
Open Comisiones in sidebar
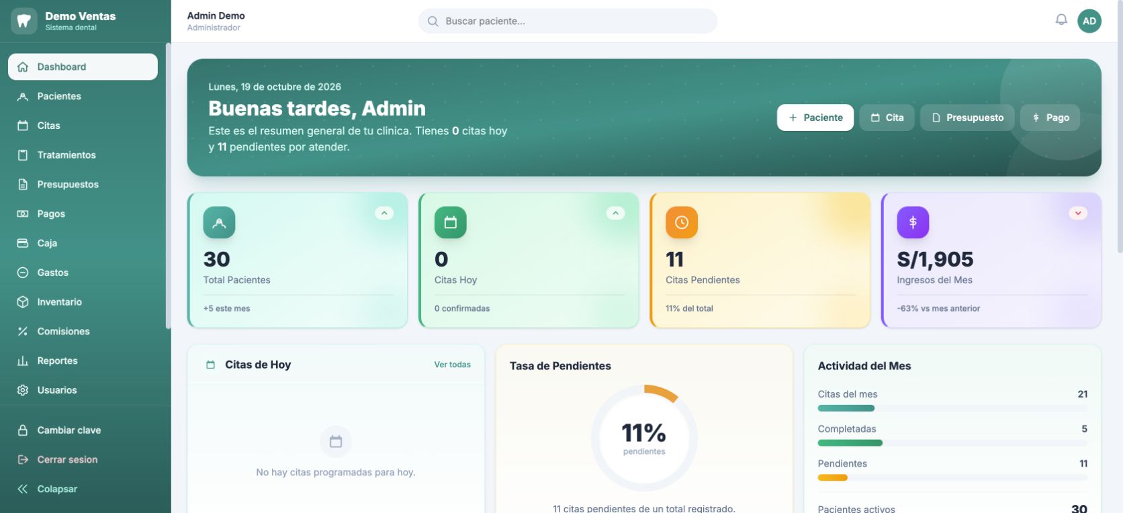point(83,331)
